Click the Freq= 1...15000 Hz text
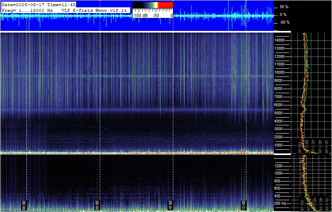Screen dimensions: 332x212 pyautogui.click(x=27, y=10)
